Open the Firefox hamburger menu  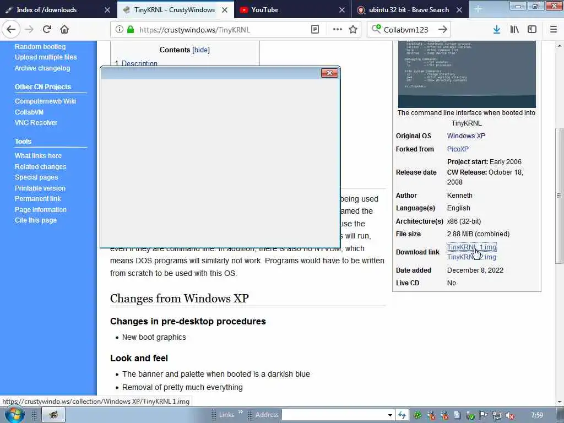pos(553,30)
